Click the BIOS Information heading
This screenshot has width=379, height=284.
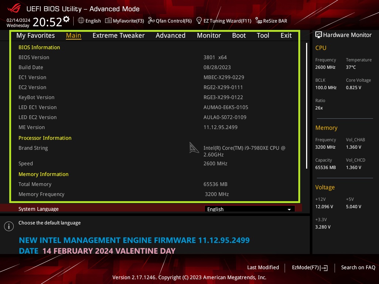(x=39, y=47)
